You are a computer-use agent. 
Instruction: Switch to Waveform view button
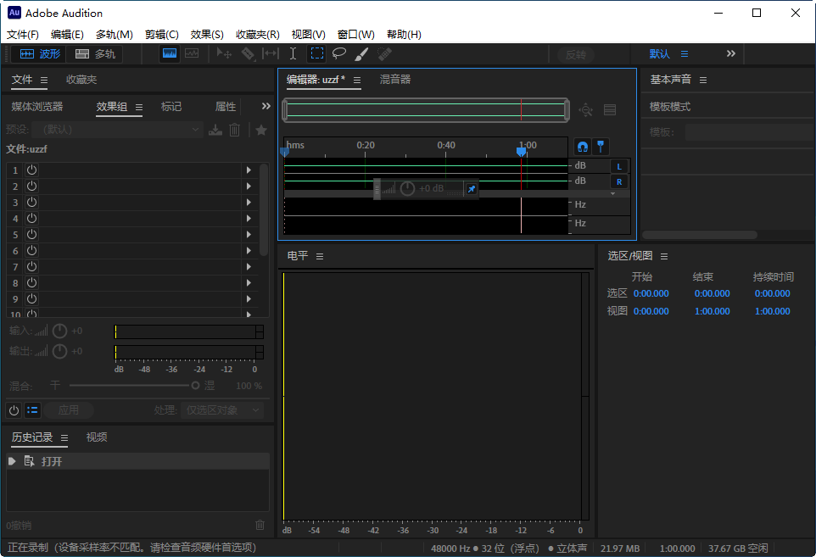40,54
